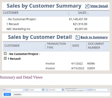Click the Customize button
Image resolution: width=112 pixels, height=98 pixels.
tap(17, 94)
